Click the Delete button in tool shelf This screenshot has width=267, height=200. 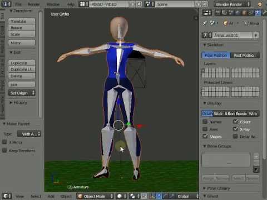click(x=22, y=76)
